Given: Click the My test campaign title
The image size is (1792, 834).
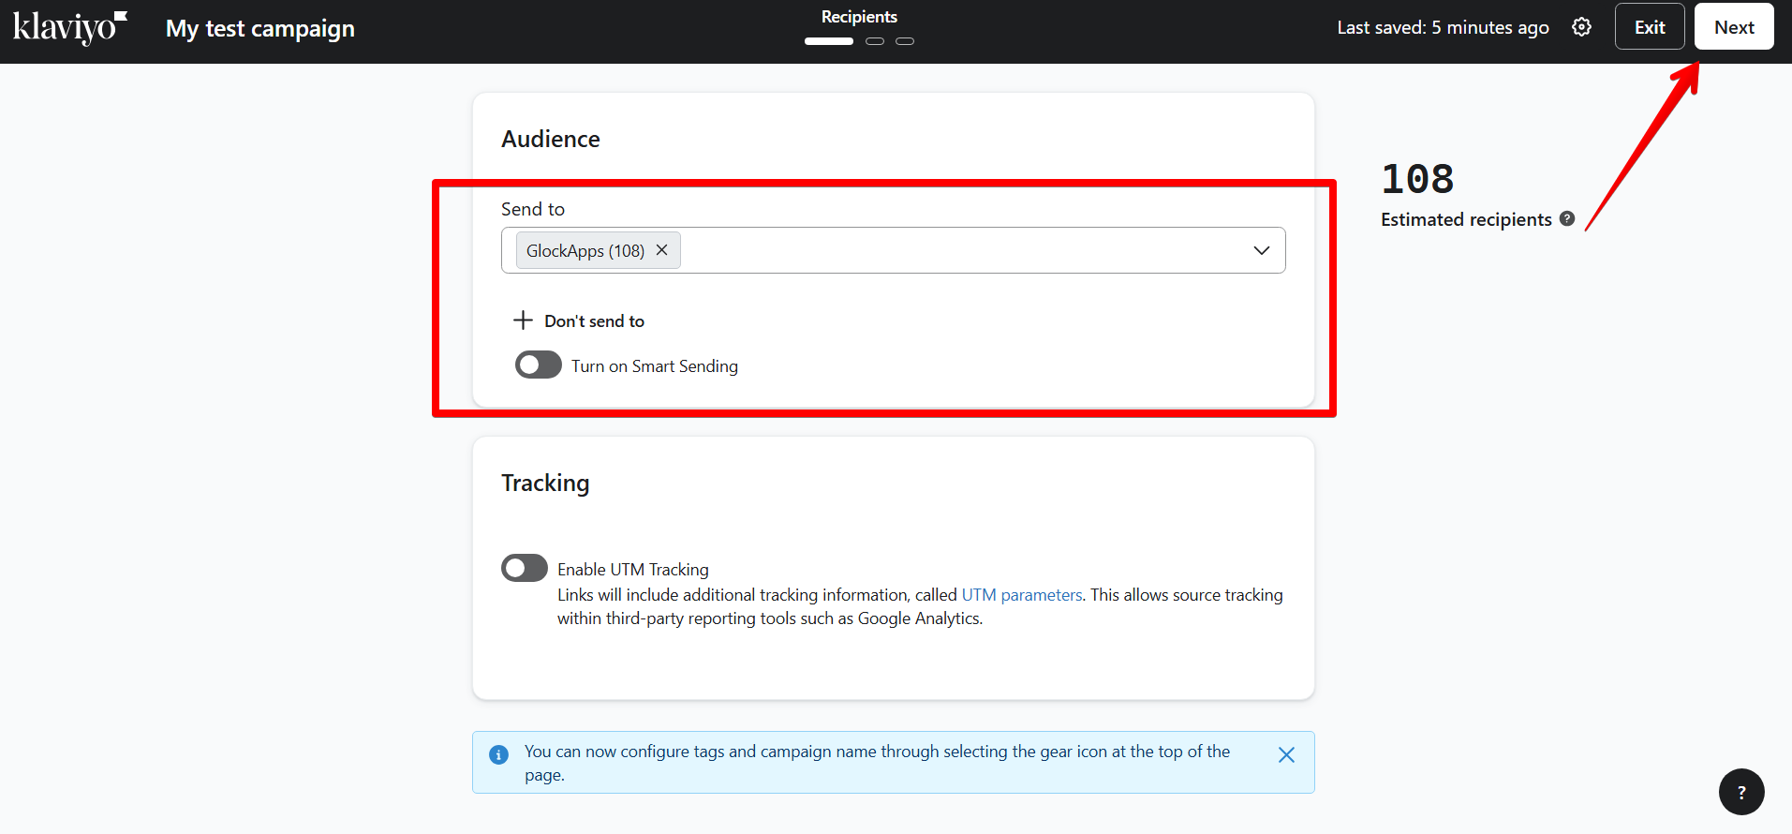Looking at the screenshot, I should pyautogui.click(x=260, y=29).
